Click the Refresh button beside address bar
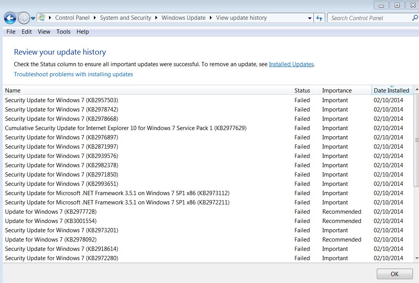Image resolution: width=419 pixels, height=283 pixels. 319,18
